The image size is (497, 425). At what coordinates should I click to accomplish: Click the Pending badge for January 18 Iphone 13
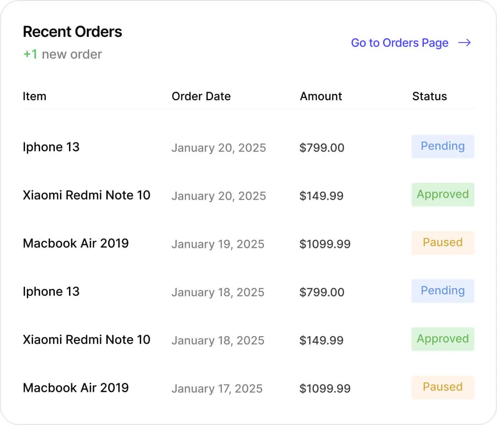443,291
